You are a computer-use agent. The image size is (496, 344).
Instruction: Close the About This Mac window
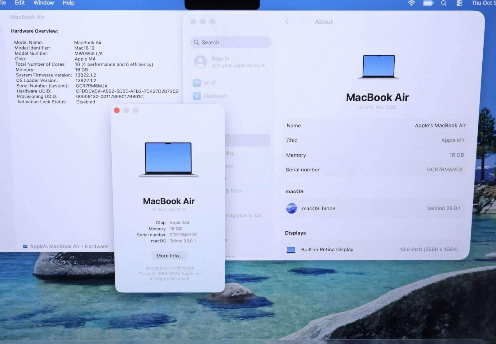coord(117,110)
